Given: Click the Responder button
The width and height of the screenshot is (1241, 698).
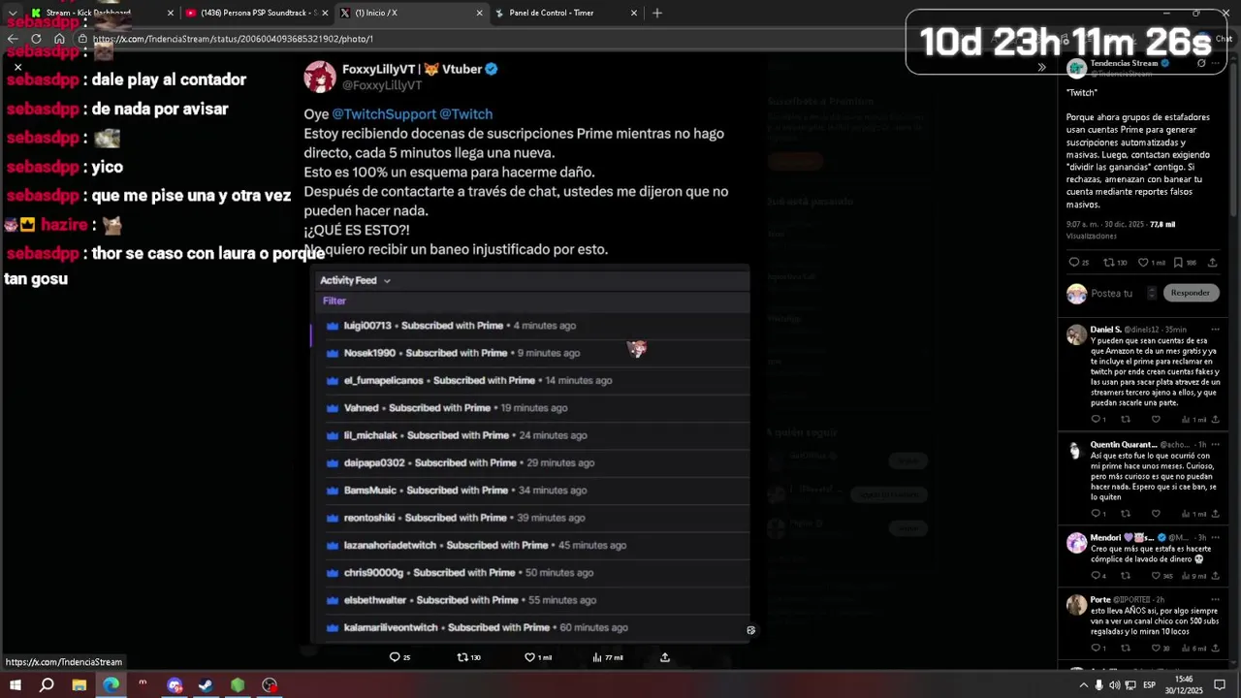Looking at the screenshot, I should point(1190,293).
